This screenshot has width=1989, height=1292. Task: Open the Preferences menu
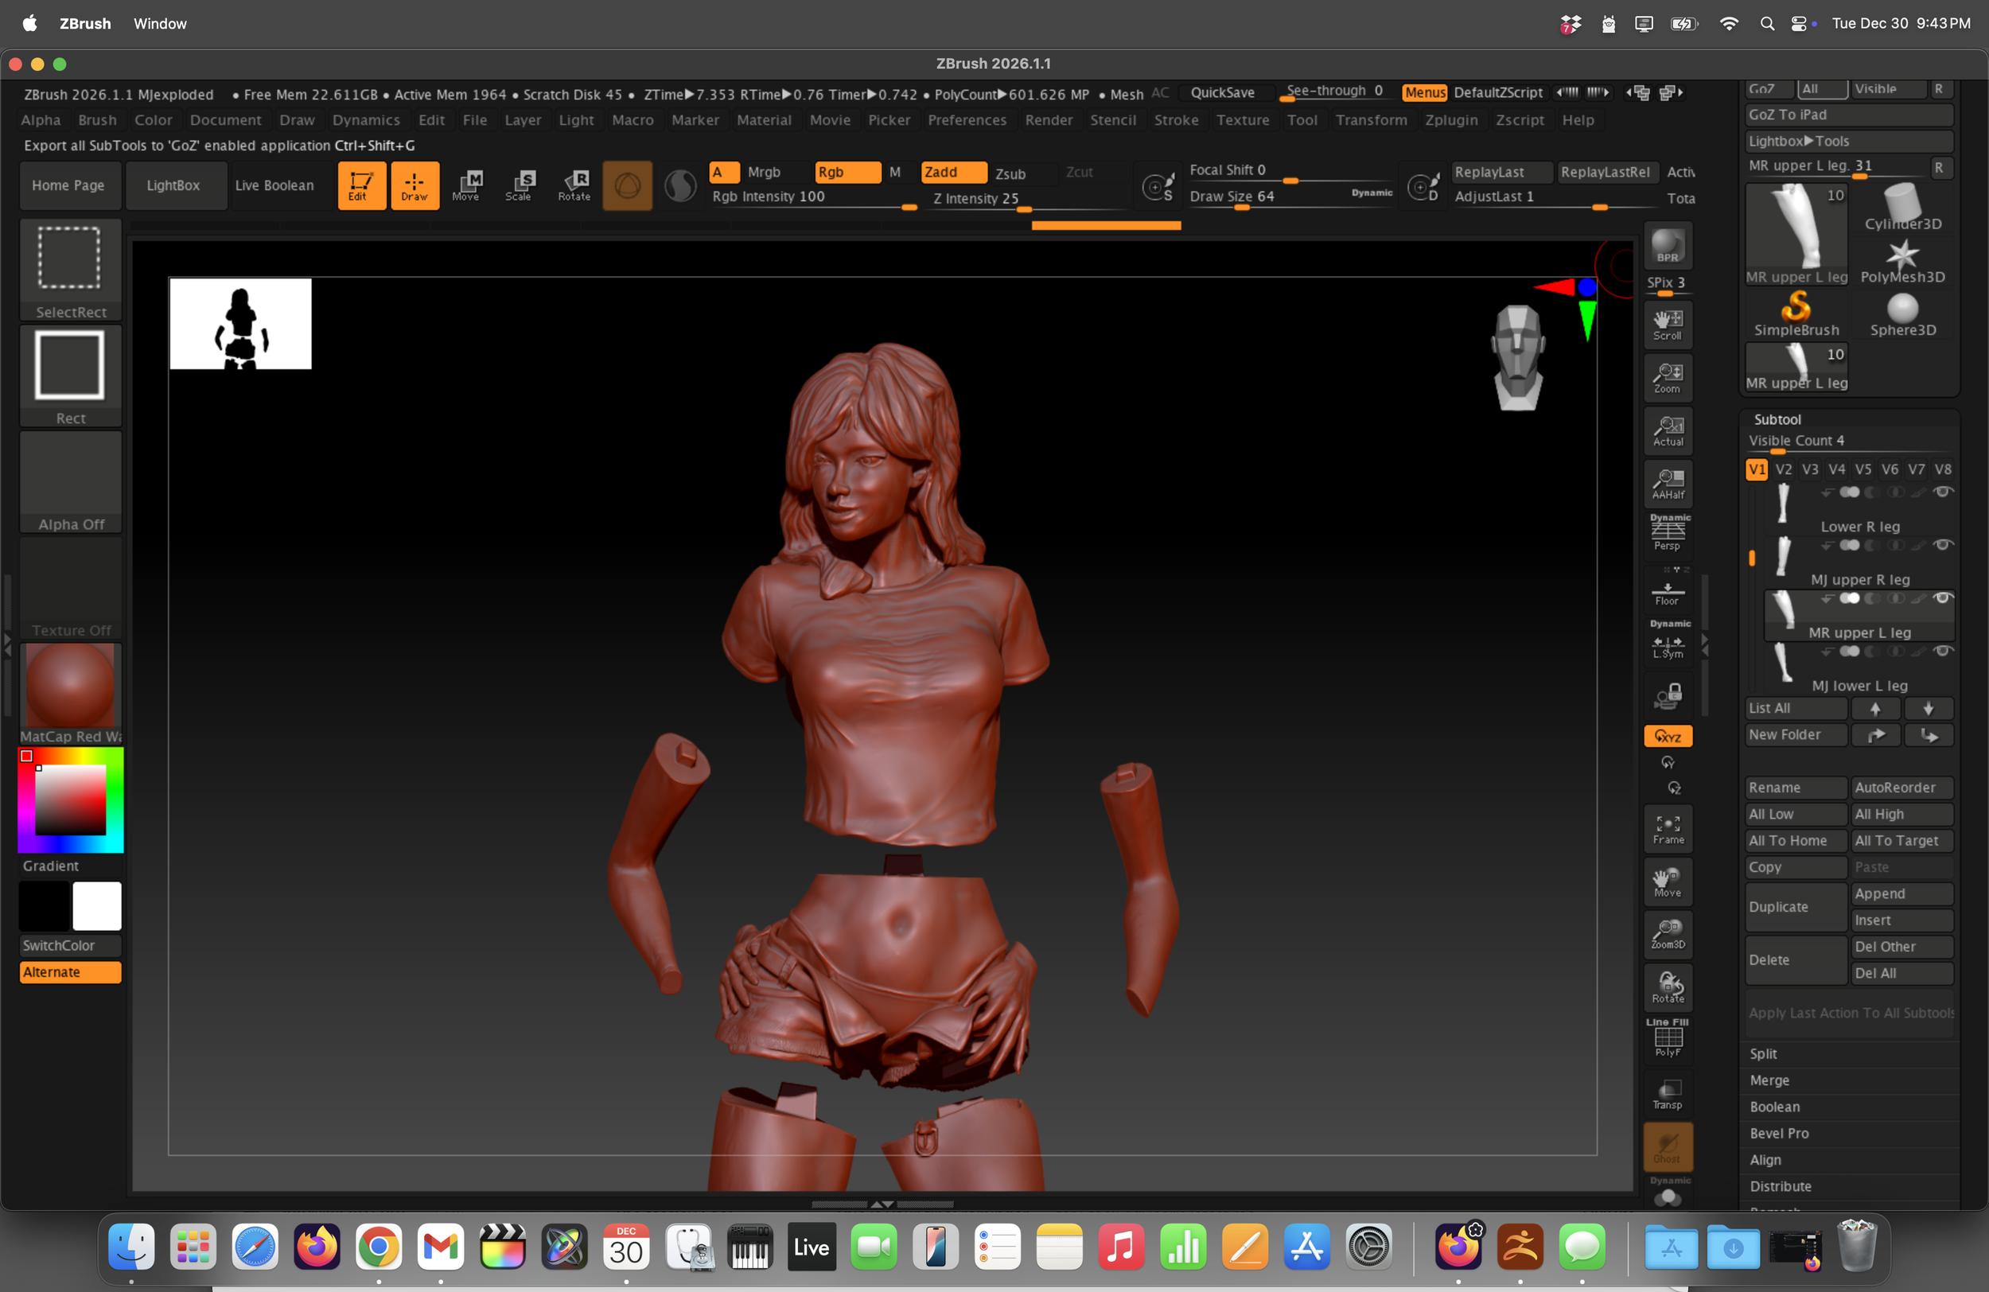click(967, 119)
